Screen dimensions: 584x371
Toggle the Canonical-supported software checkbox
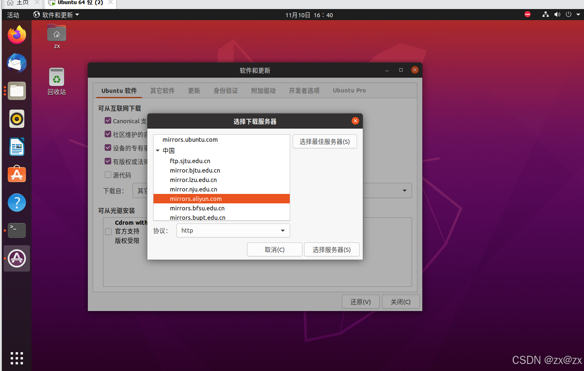click(108, 120)
